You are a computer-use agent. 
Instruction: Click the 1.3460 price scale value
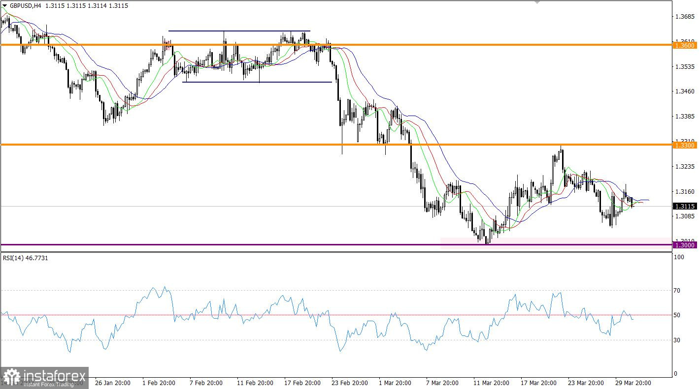685,91
